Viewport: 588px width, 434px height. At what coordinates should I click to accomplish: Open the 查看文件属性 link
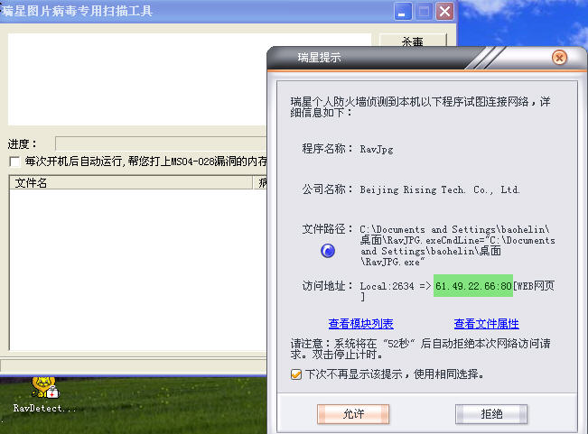(486, 324)
